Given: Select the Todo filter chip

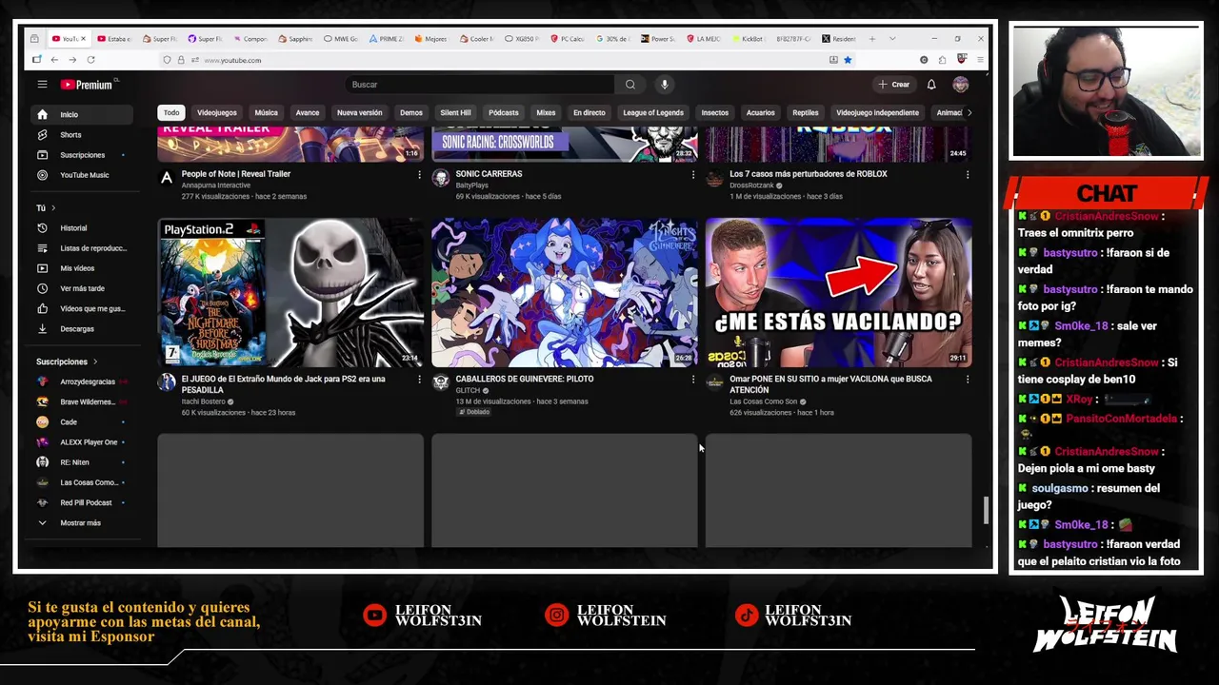Looking at the screenshot, I should 171,112.
